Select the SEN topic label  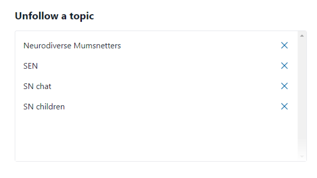point(31,66)
